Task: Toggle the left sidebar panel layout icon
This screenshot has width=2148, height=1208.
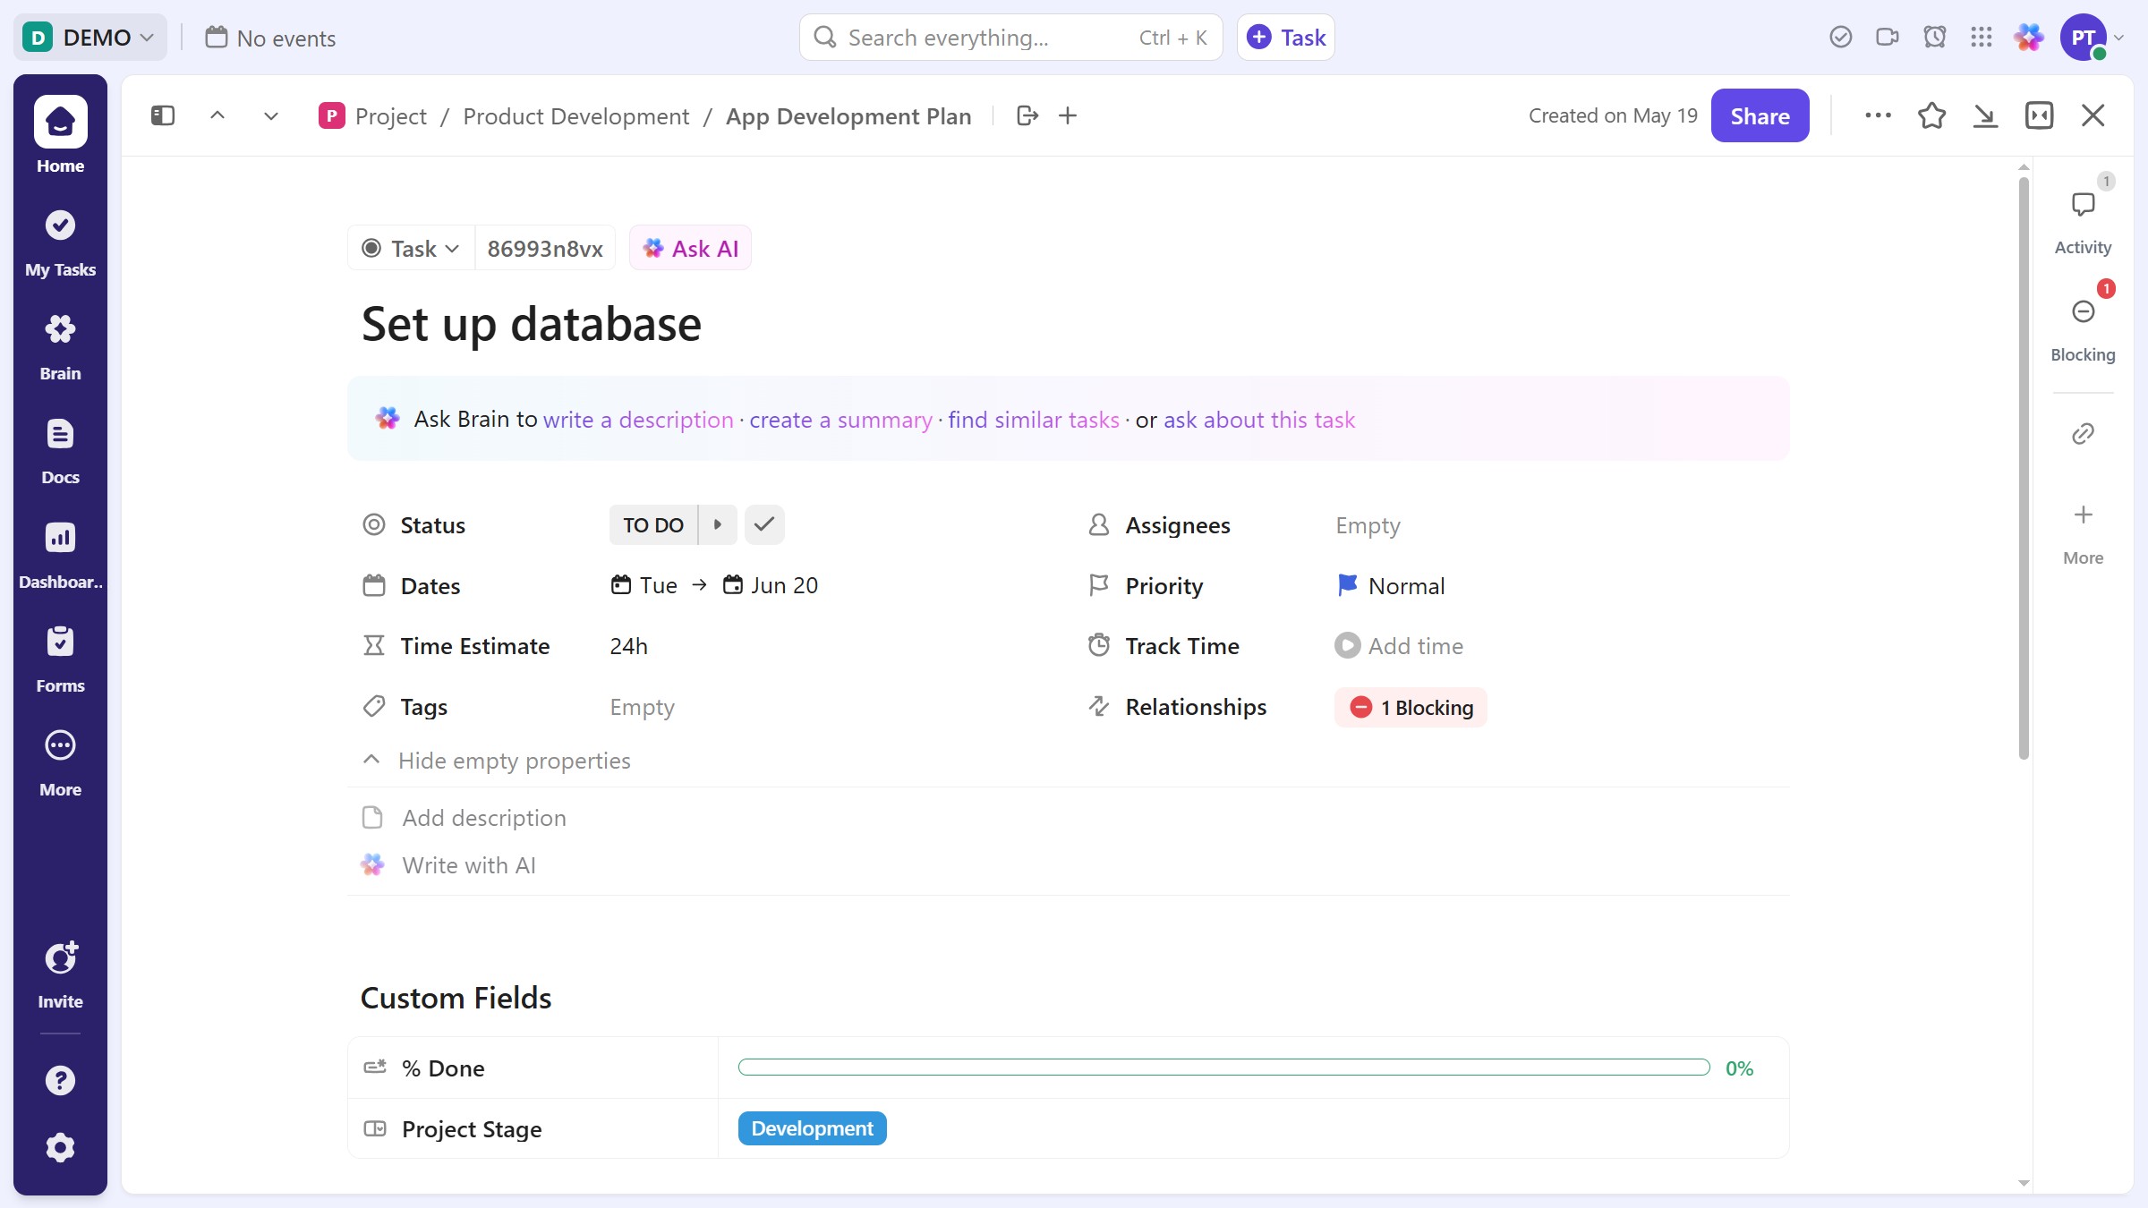Action: [162, 116]
